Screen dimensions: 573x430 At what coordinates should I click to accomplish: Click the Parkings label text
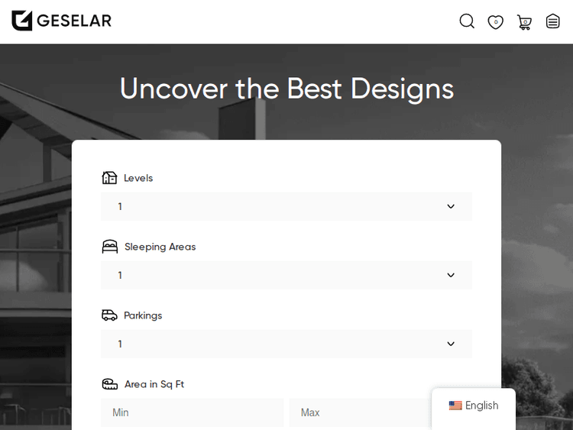(x=143, y=315)
